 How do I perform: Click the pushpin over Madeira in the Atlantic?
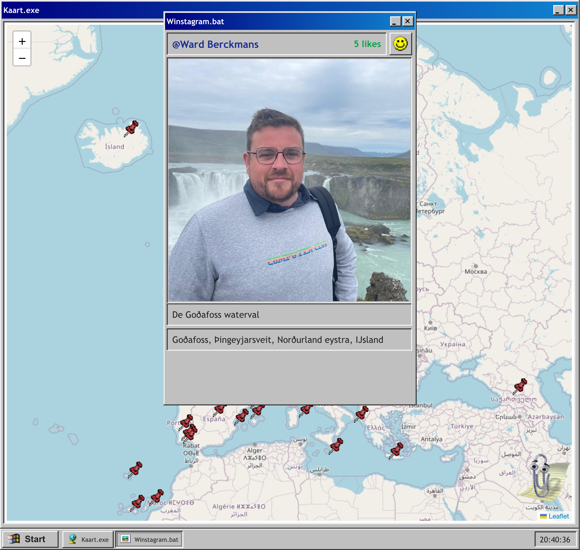[135, 470]
